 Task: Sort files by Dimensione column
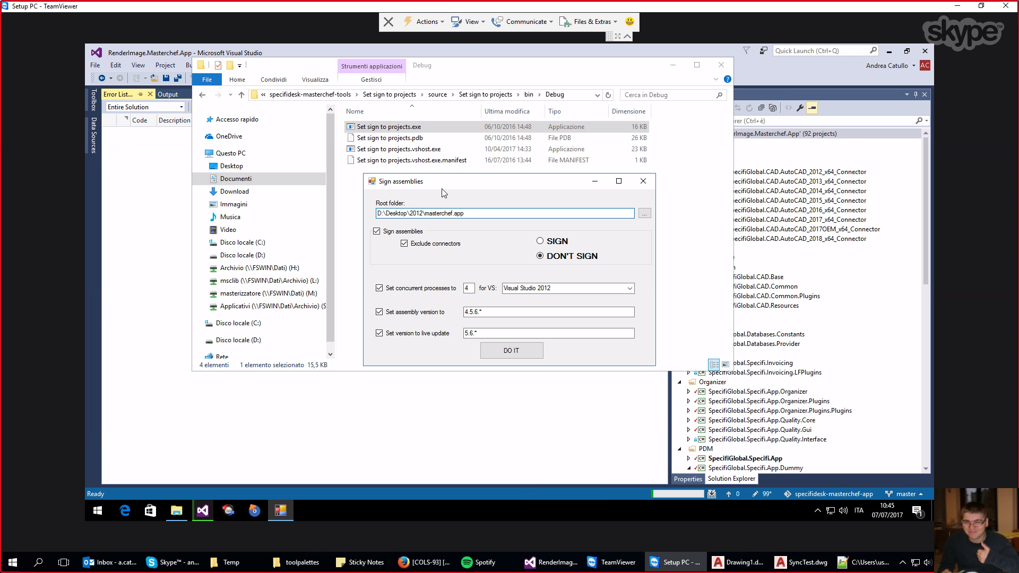[628, 111]
